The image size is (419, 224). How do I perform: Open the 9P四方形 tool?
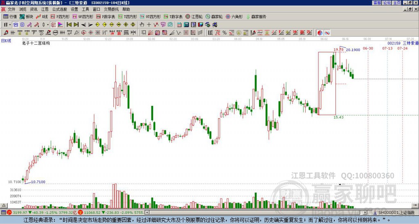click(x=83, y=16)
